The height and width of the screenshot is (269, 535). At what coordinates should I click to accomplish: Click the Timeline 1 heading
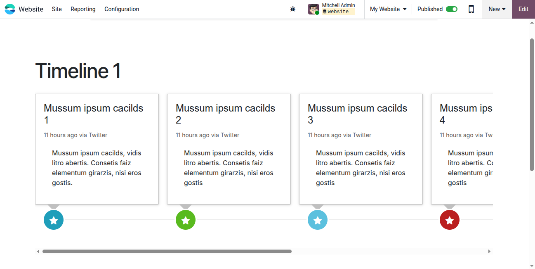[78, 71]
